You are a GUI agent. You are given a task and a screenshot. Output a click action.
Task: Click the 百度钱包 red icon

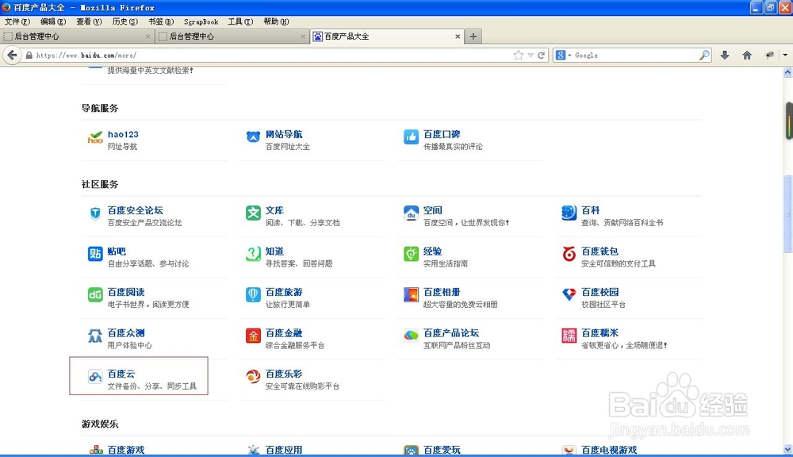[569, 254]
